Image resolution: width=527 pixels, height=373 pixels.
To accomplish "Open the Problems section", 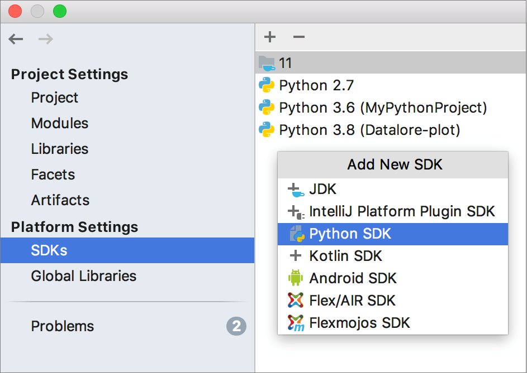I will (62, 326).
